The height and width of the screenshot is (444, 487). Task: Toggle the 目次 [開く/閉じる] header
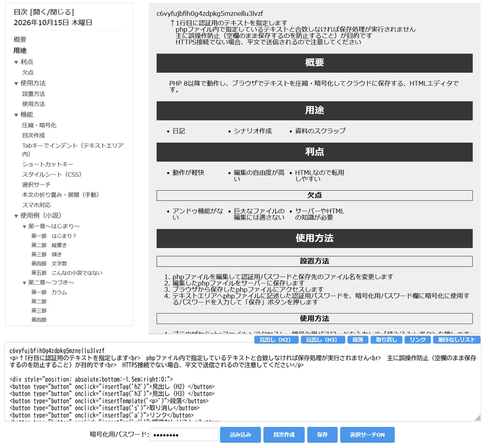(44, 12)
